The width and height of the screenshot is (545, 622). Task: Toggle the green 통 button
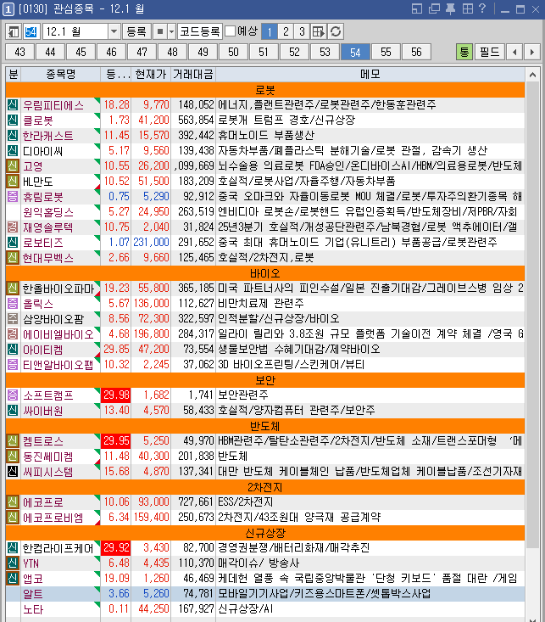464,52
